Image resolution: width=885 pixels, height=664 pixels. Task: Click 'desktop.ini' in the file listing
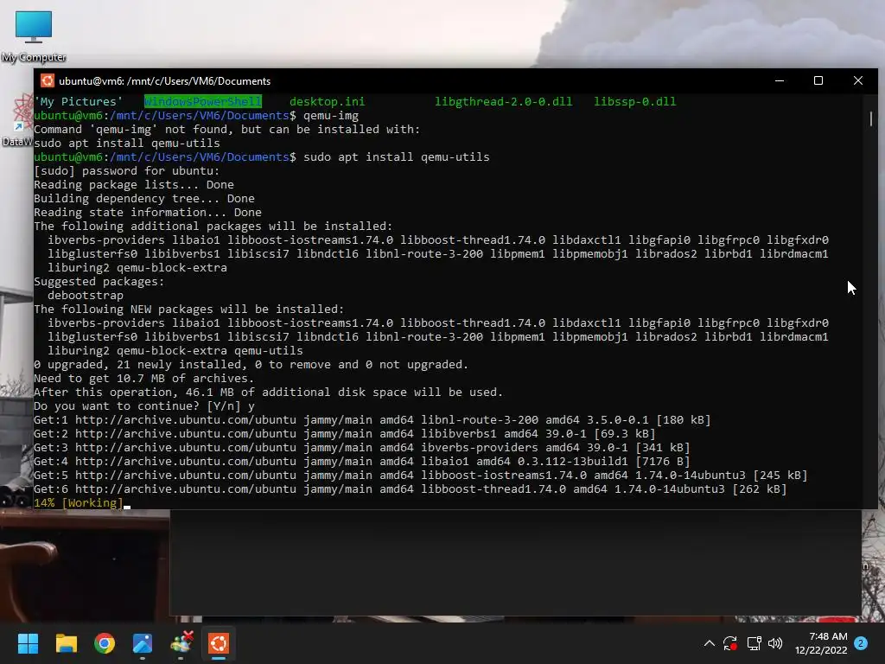pos(327,102)
